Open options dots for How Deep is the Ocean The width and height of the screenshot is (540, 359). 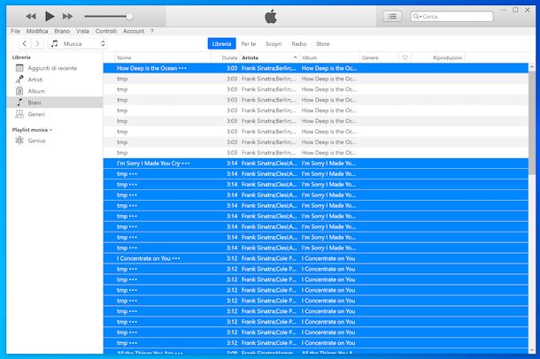[x=183, y=68]
